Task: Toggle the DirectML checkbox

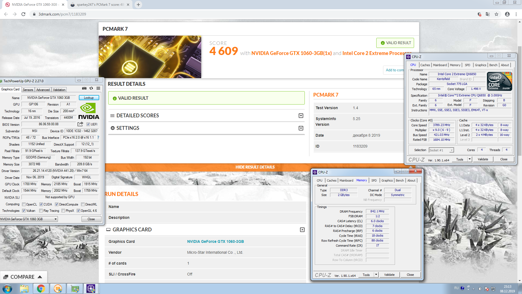Action: [83, 204]
